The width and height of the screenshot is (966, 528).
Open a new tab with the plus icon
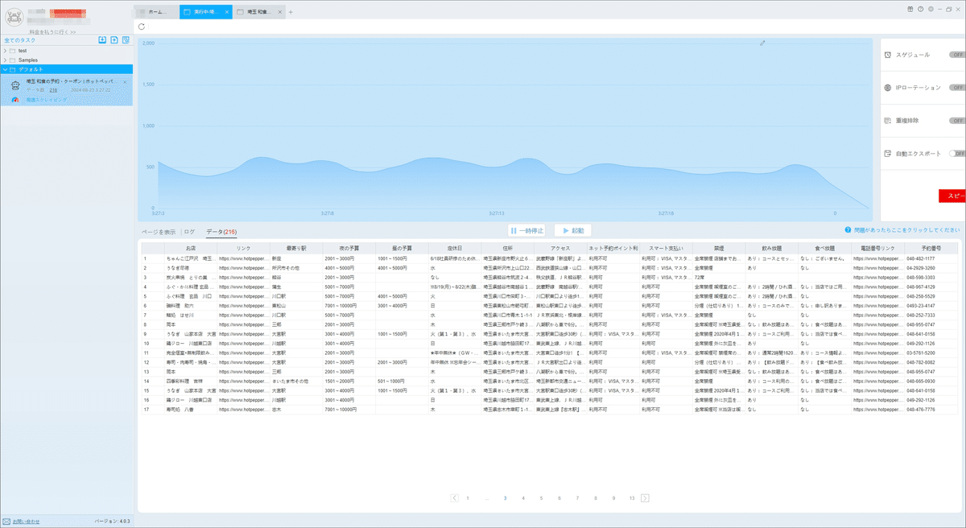point(291,12)
